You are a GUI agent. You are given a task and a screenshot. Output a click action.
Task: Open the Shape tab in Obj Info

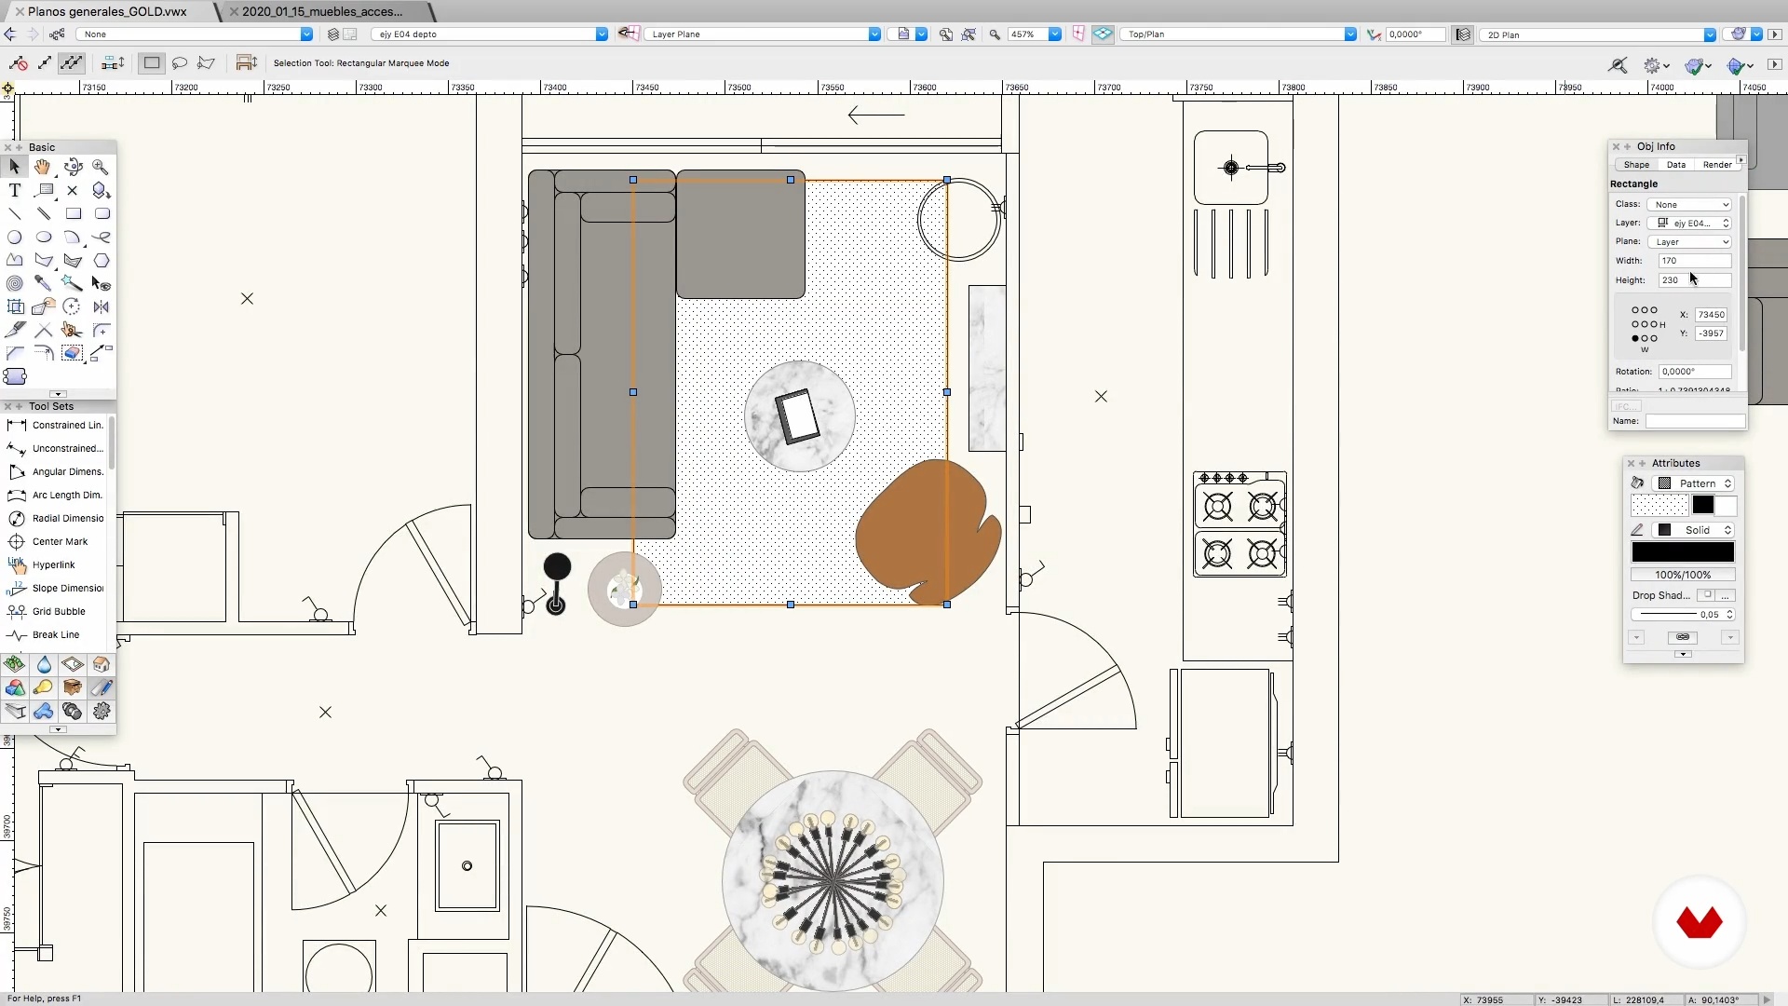pos(1636,164)
